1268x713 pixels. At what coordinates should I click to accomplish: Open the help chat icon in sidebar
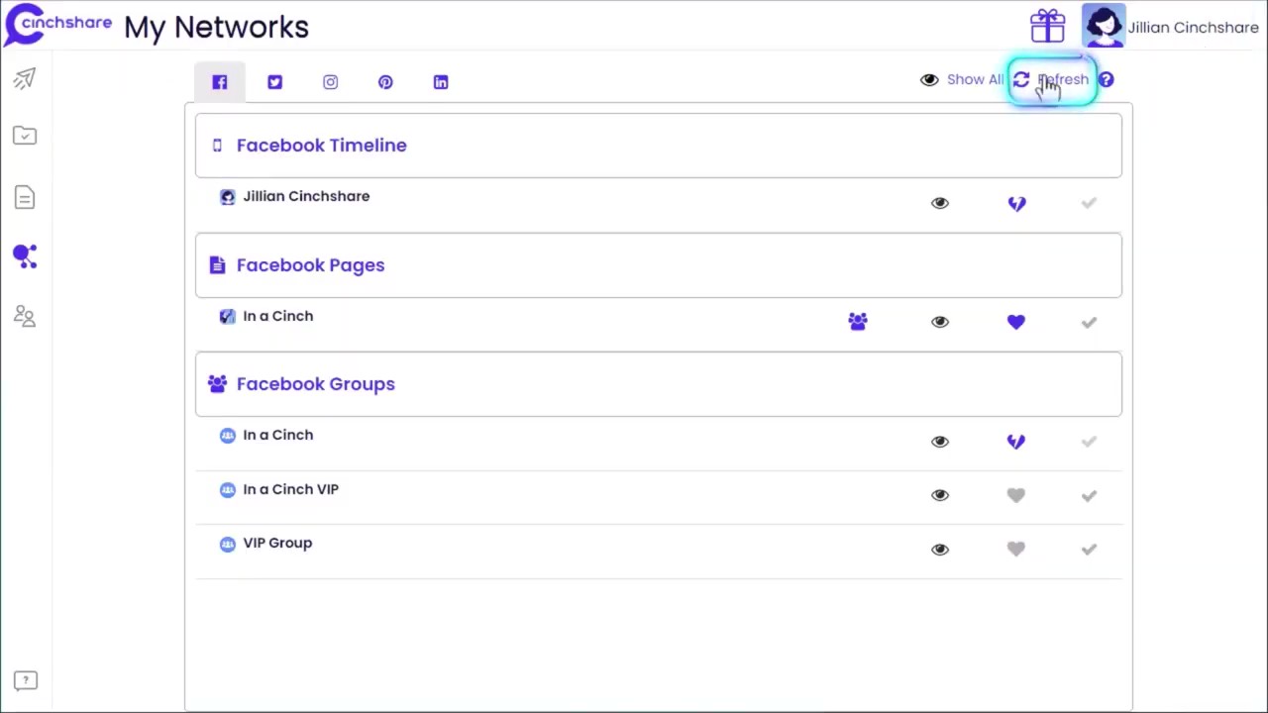26,680
